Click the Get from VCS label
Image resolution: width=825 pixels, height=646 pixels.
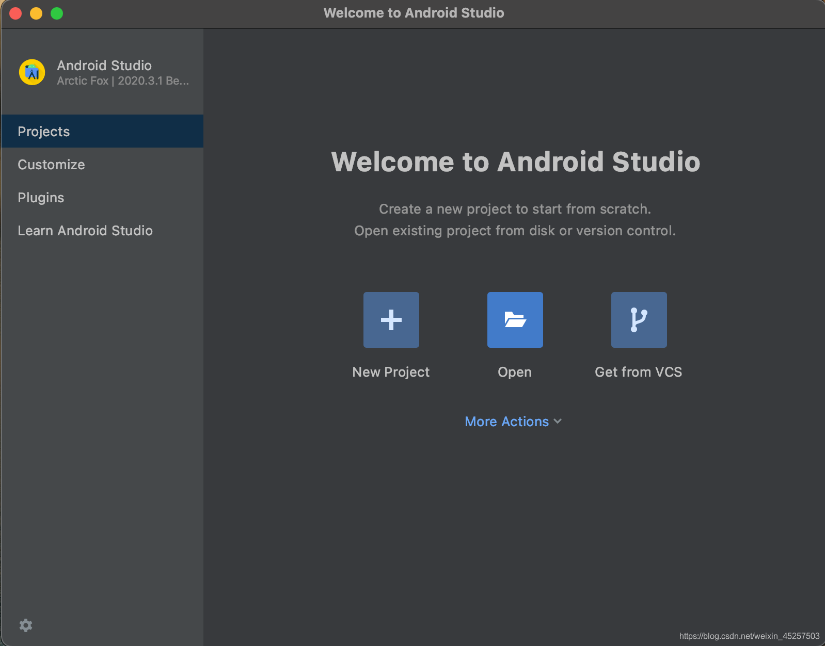coord(639,372)
